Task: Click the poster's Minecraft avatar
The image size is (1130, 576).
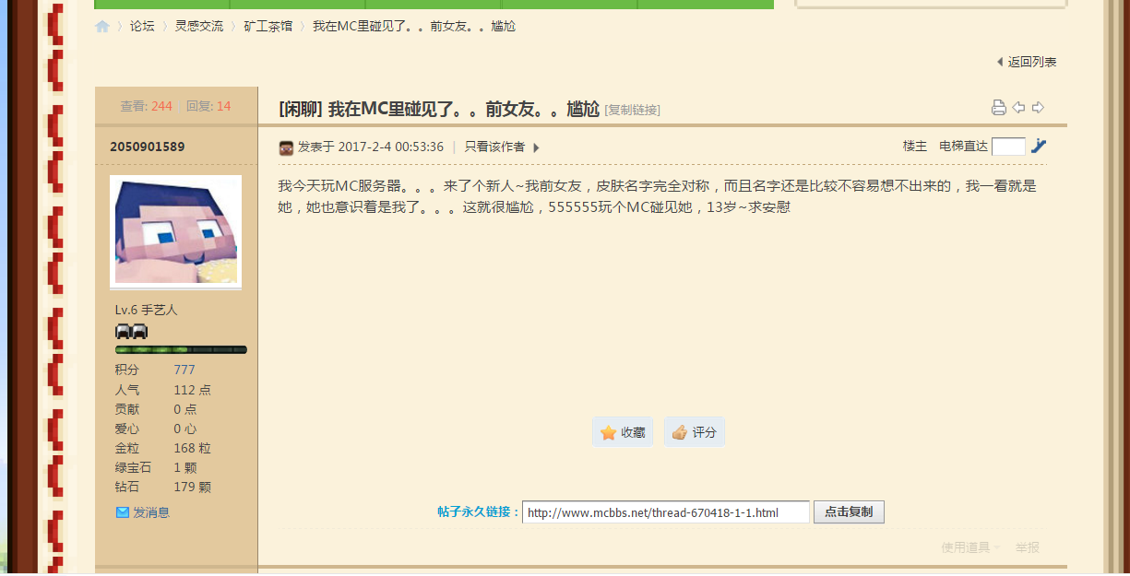Action: (175, 230)
